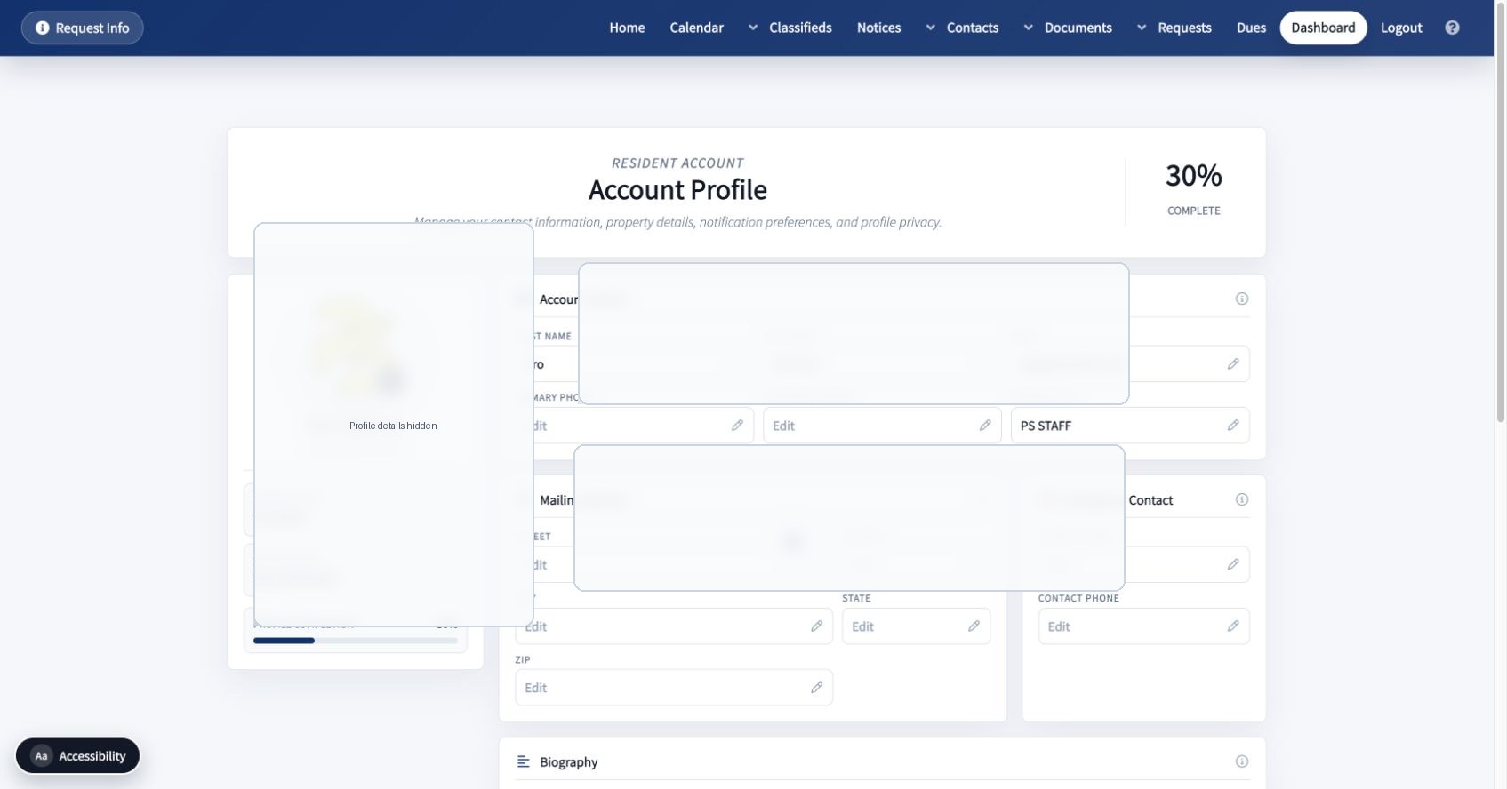Open help via the question mark icon
This screenshot has width=1507, height=789.
1452,28
